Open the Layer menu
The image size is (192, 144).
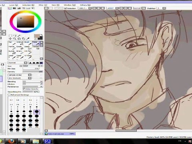pos(13,5)
